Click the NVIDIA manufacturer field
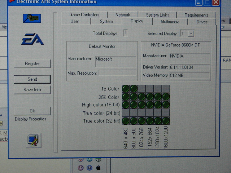The image size is (231, 173). pyautogui.click(x=189, y=58)
